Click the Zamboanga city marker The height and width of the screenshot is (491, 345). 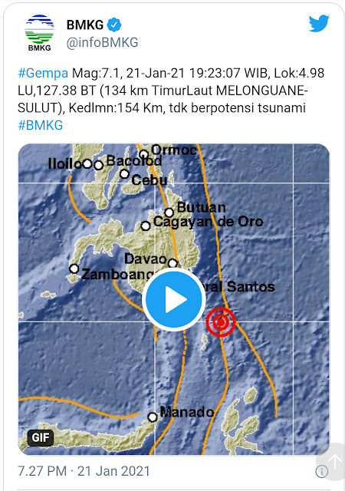tap(74, 269)
